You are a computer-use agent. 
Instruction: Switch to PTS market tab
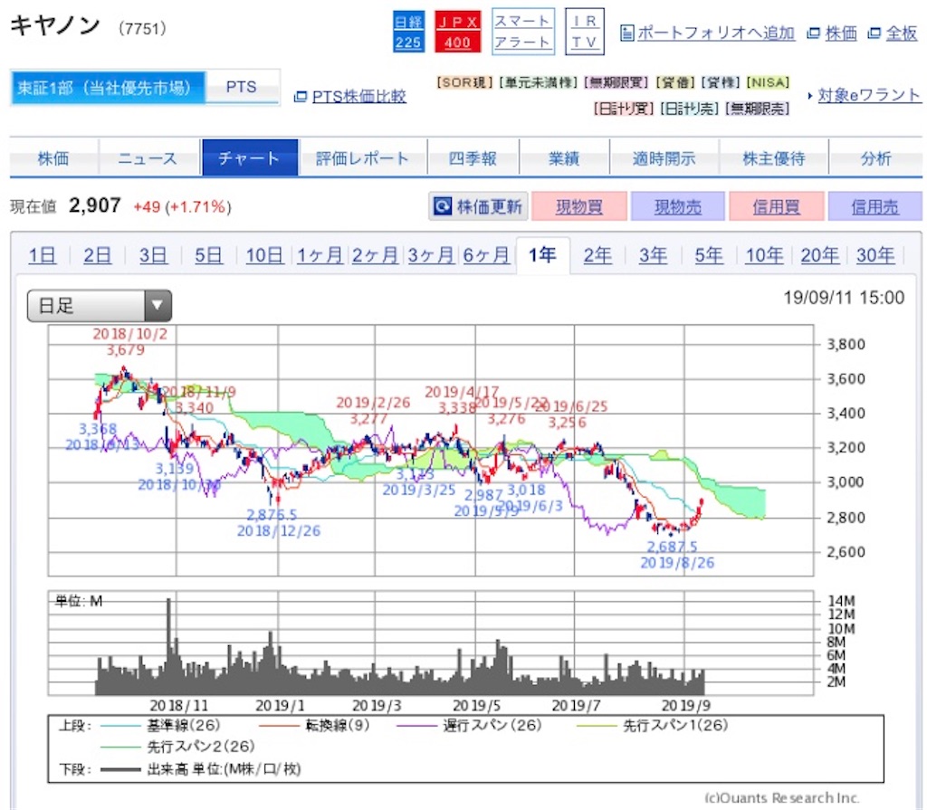(x=241, y=88)
